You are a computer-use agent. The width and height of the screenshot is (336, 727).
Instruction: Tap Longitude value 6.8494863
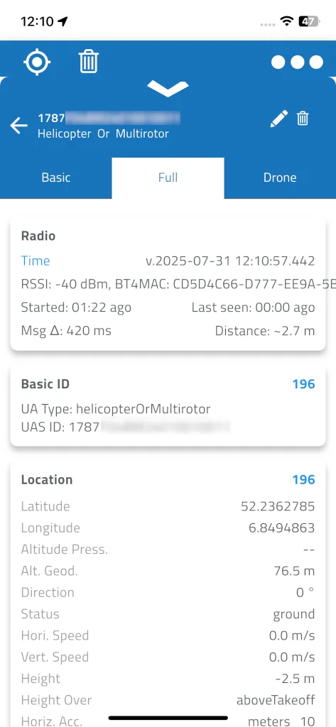coord(282,528)
